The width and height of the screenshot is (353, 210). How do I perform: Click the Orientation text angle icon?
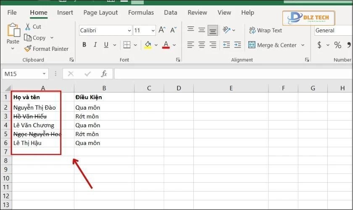(227, 30)
